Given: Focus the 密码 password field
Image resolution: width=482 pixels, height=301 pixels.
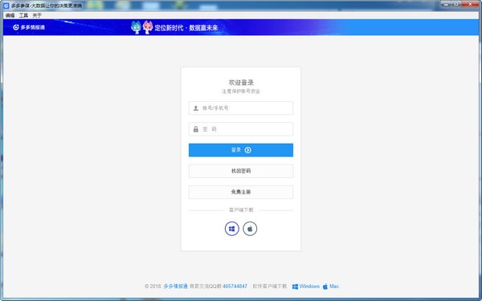Looking at the screenshot, I should 241,129.
